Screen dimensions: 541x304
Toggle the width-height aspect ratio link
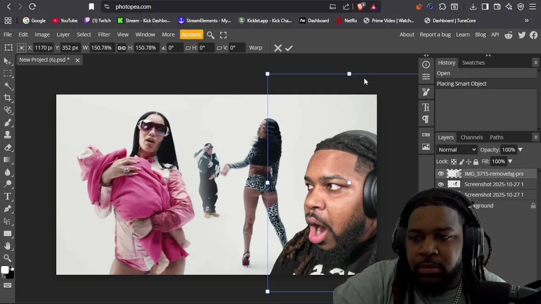[121, 48]
